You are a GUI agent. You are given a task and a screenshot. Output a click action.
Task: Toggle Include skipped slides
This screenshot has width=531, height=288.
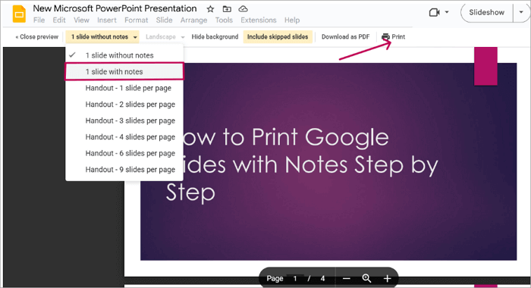click(x=278, y=37)
